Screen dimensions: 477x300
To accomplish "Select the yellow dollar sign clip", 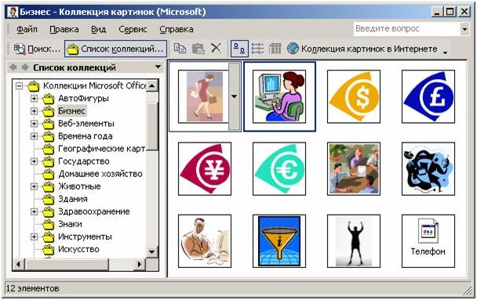I will point(354,96).
